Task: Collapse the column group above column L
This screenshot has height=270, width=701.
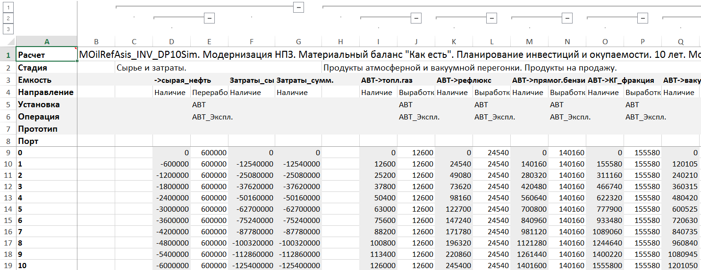Action: (491, 18)
